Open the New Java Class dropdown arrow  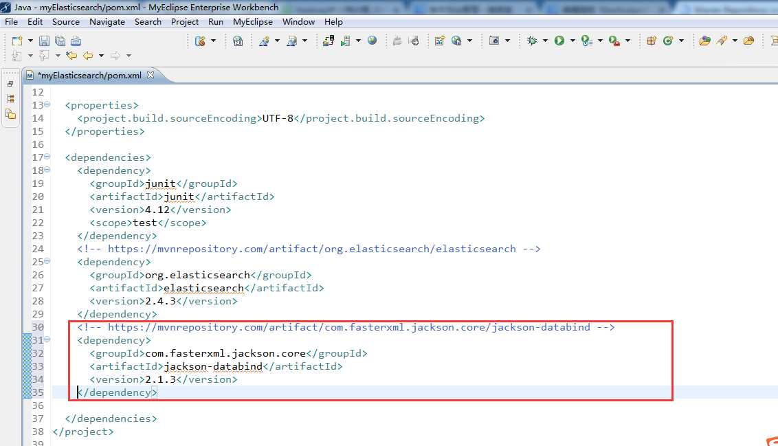click(x=681, y=41)
